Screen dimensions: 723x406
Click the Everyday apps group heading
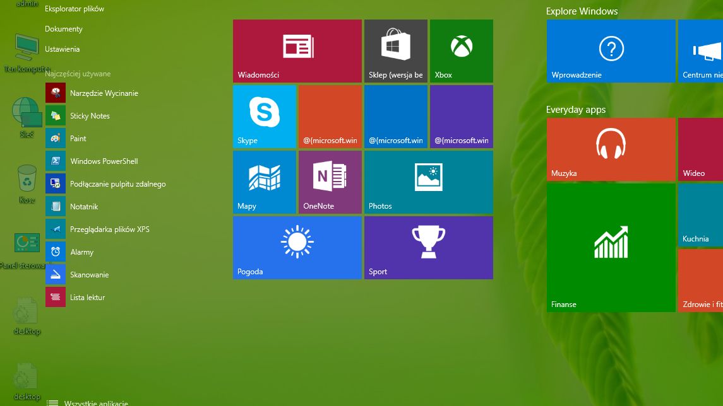pos(576,110)
